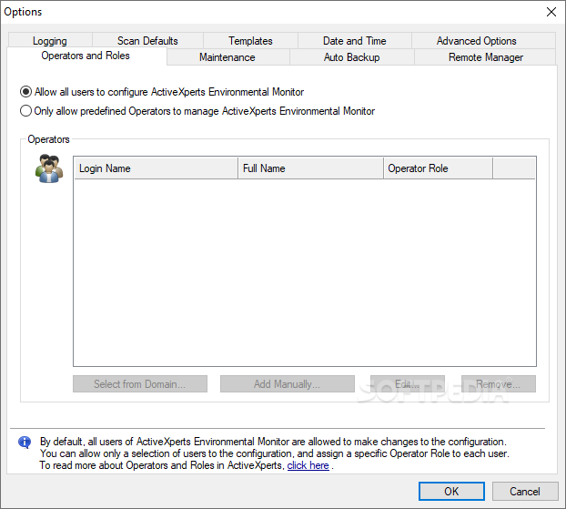Click the 'Operators' group box label
Image resolution: width=566 pixels, height=509 pixels.
49,139
